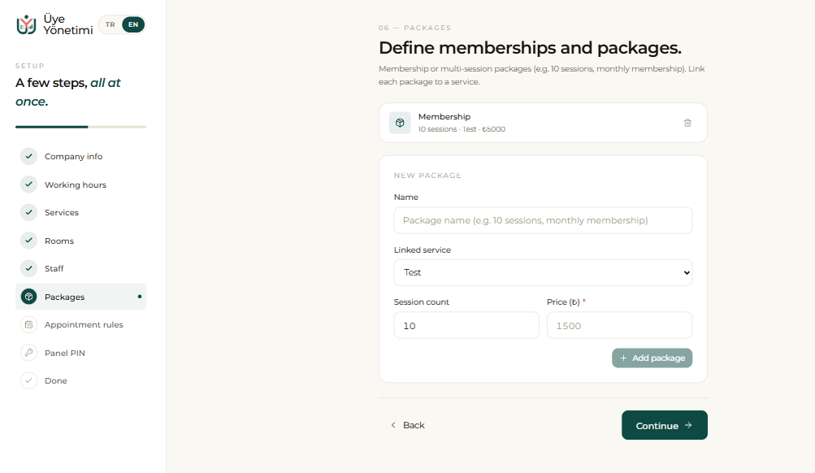
Task: Click the Session count field
Action: [466, 325]
